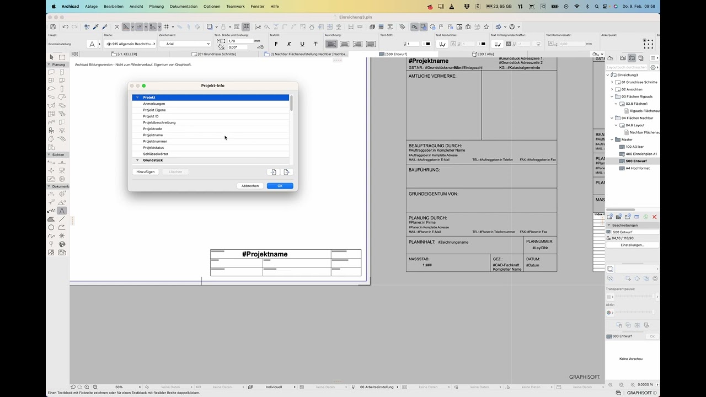
Task: Select the Fill hatch tool
Action: (x=51, y=219)
